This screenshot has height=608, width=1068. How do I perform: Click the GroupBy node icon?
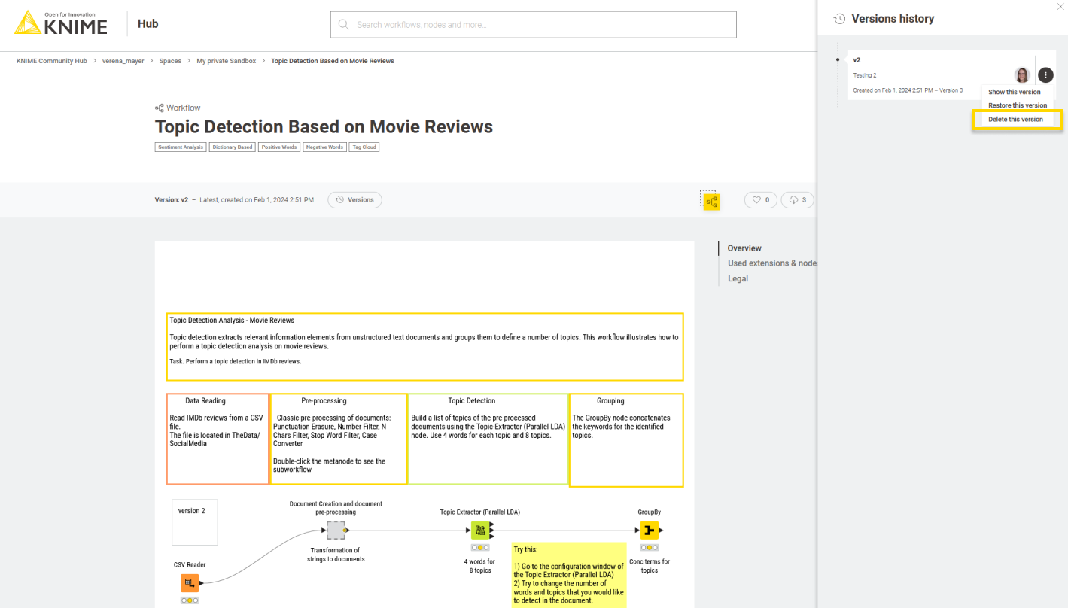[649, 530]
